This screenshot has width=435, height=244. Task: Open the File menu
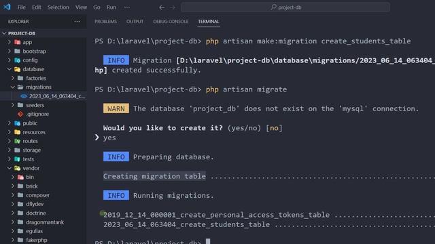click(21, 7)
